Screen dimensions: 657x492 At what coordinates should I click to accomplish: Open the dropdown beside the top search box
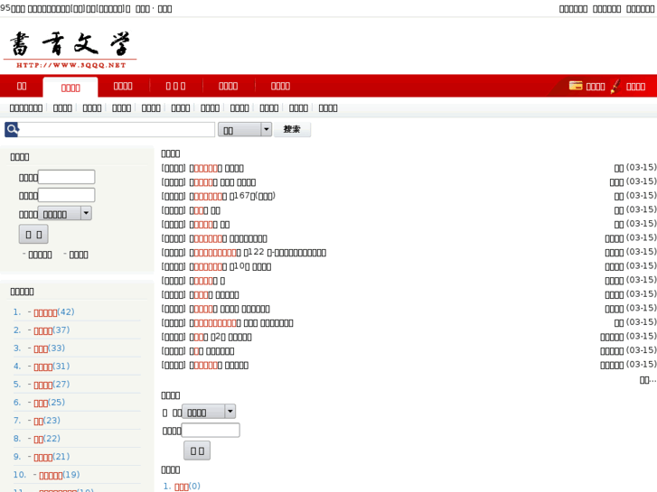[245, 130]
